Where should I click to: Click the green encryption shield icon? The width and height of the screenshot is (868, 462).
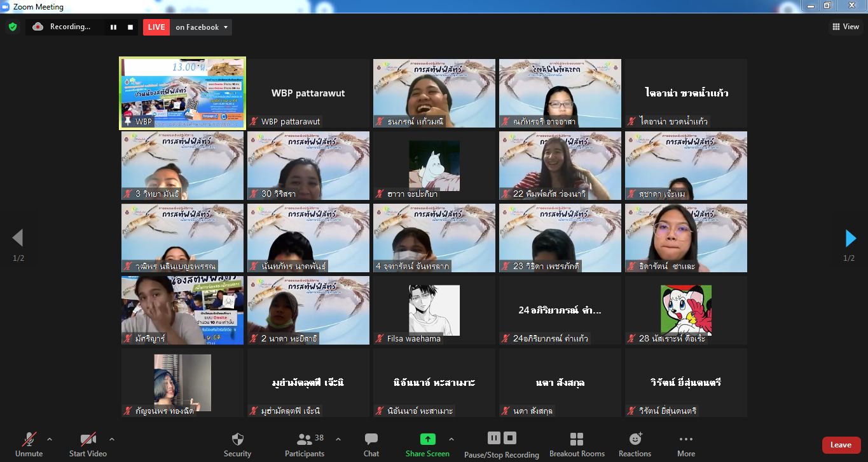coord(12,27)
